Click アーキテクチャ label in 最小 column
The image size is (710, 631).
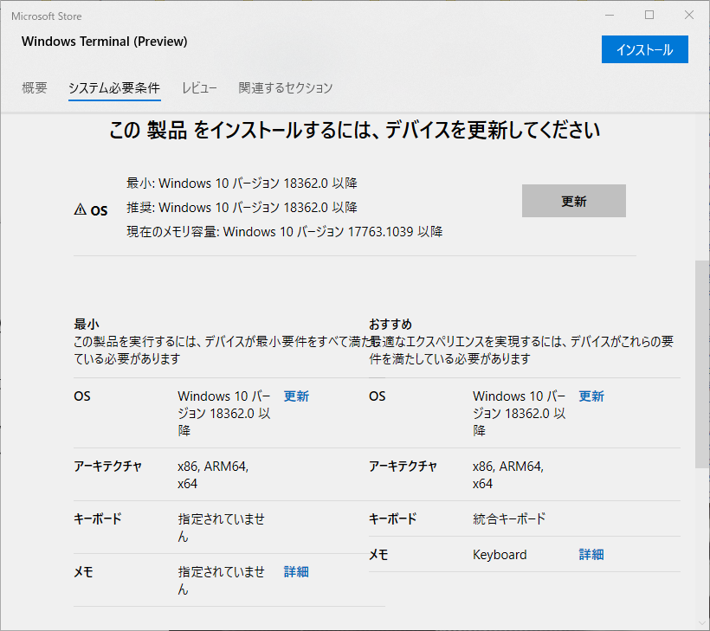pos(107,467)
